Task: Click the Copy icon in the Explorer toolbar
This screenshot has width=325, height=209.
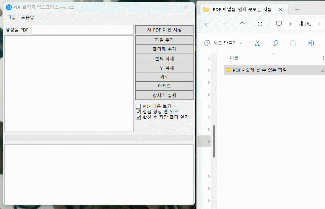Action: (x=275, y=43)
